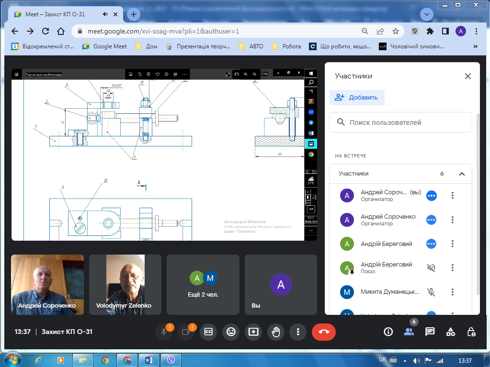Toggle the microphone on
Viewport: 490px width, 367px height.
[164, 332]
